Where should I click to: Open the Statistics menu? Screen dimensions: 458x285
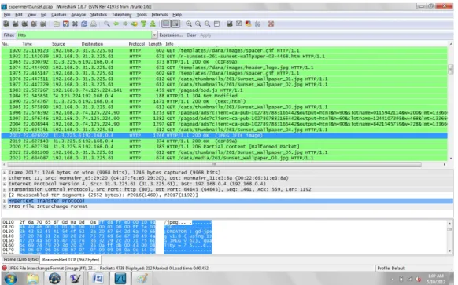98,15
